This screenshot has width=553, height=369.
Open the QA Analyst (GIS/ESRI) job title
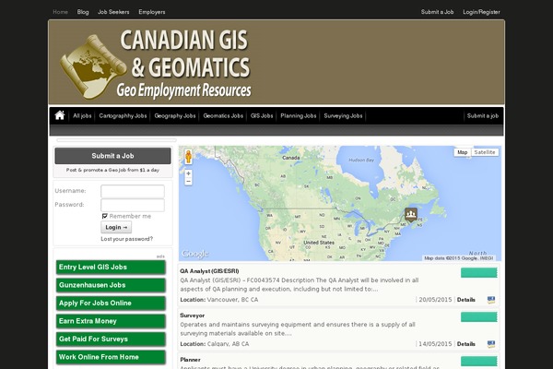pyautogui.click(x=209, y=271)
